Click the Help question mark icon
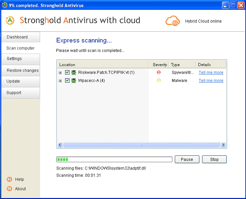 9,179
